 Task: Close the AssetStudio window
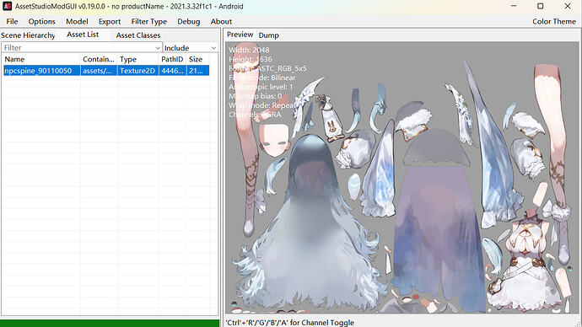click(x=568, y=6)
